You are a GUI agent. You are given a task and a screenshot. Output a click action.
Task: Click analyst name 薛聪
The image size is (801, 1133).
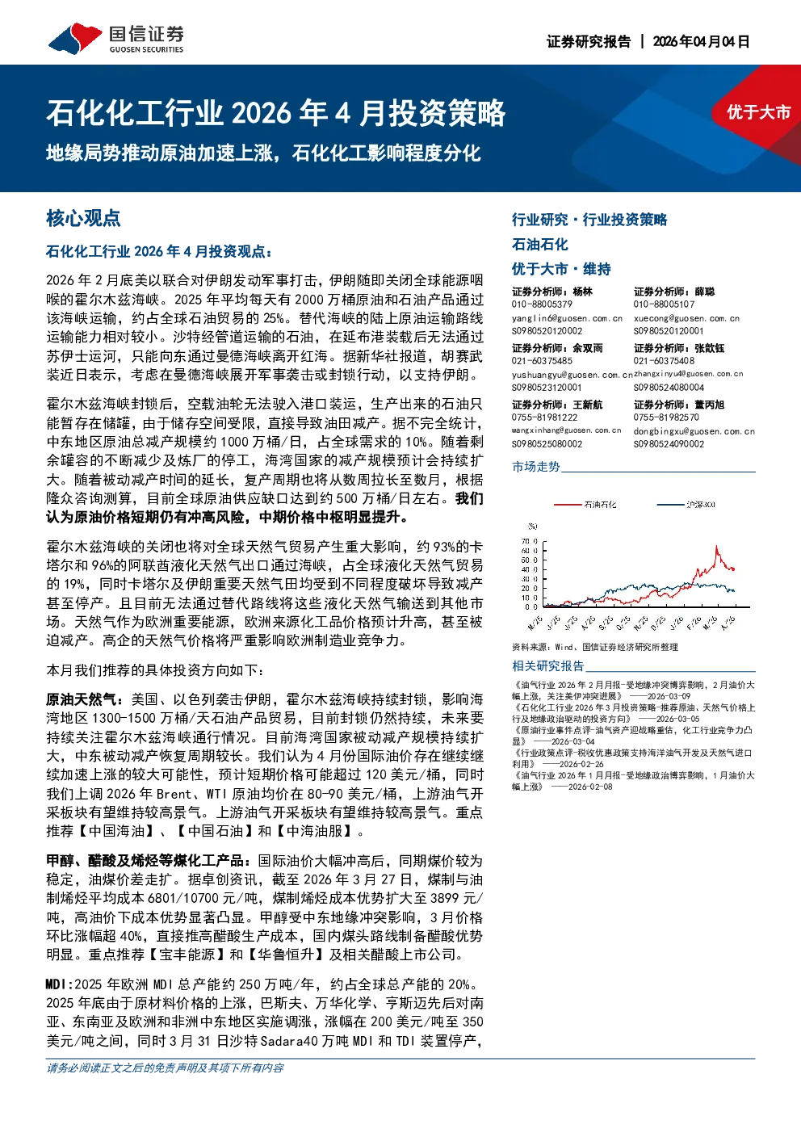click(704, 292)
